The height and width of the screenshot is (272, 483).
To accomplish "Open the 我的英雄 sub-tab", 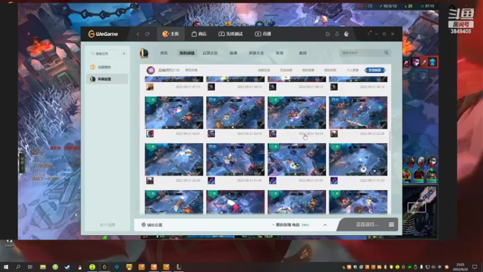I will click(308, 70).
